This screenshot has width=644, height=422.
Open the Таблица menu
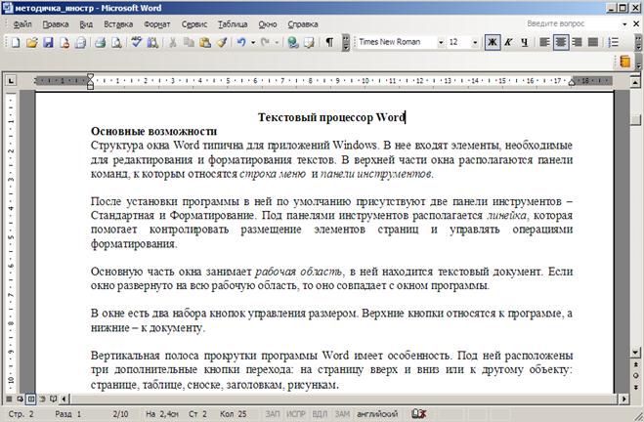click(x=233, y=24)
